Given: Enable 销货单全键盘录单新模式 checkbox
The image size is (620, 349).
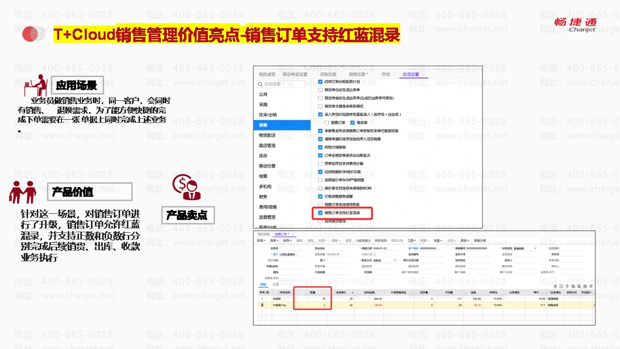Looking at the screenshot, I should (320, 106).
